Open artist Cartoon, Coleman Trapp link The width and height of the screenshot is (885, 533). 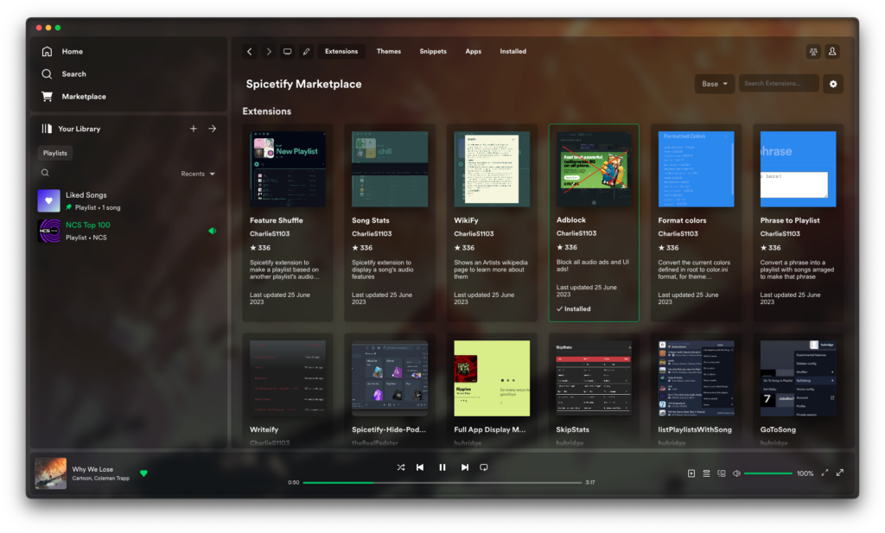click(100, 479)
